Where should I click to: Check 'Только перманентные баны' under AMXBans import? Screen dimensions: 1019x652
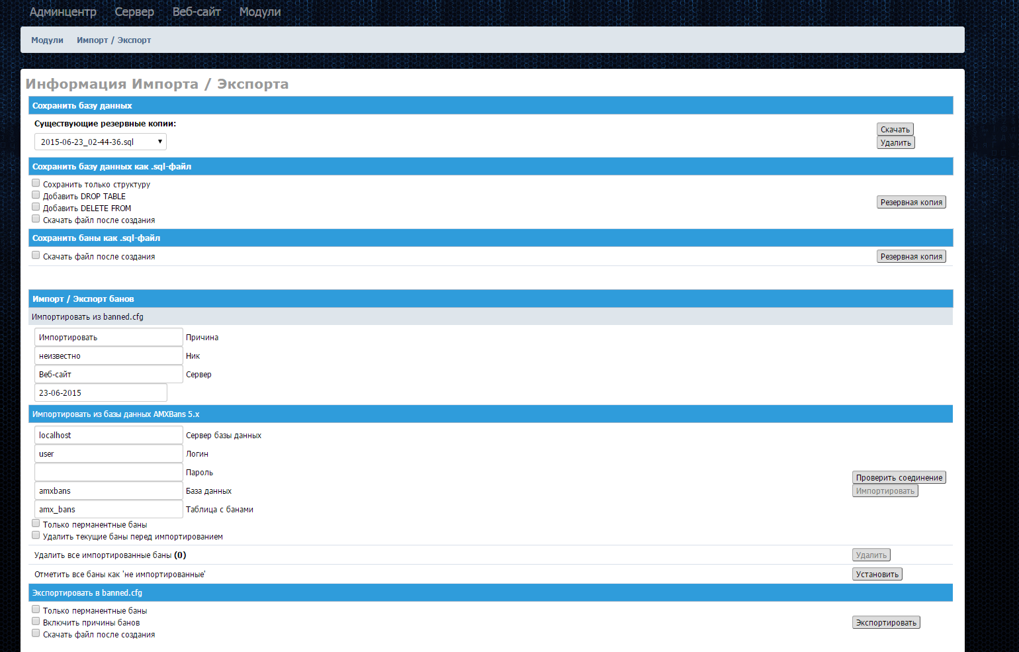pos(36,524)
